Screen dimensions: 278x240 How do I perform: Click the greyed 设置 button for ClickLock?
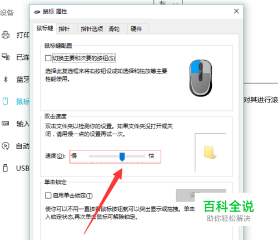click(x=201, y=195)
